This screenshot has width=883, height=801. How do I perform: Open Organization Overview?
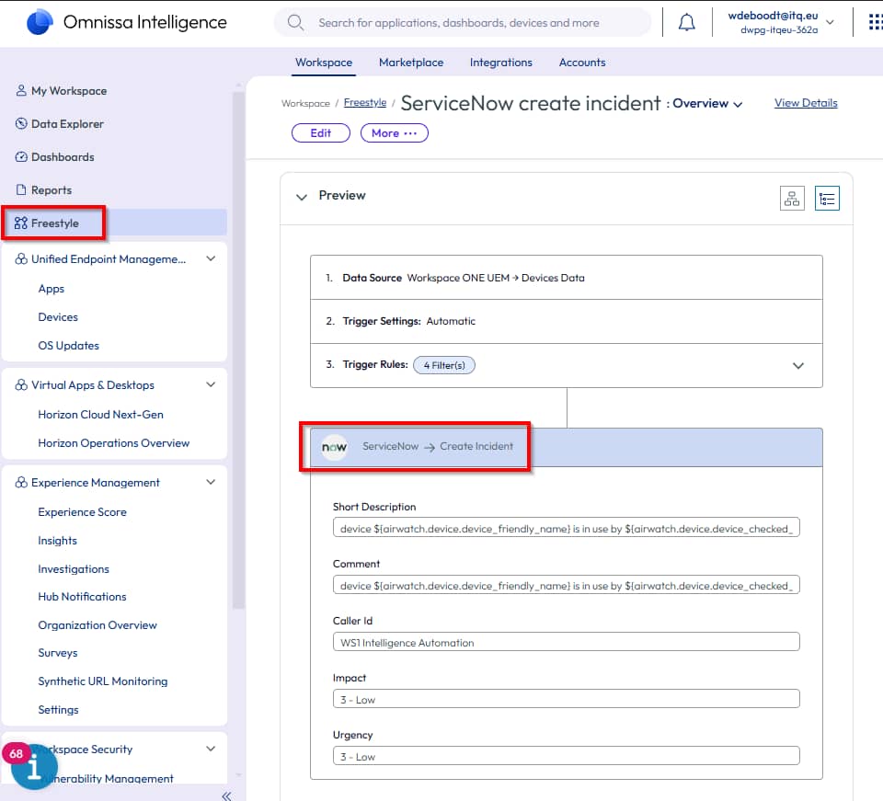[97, 625]
